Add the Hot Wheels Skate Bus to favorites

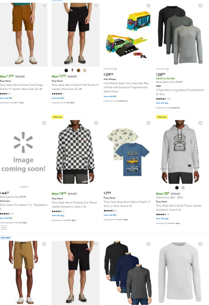[149, 5]
